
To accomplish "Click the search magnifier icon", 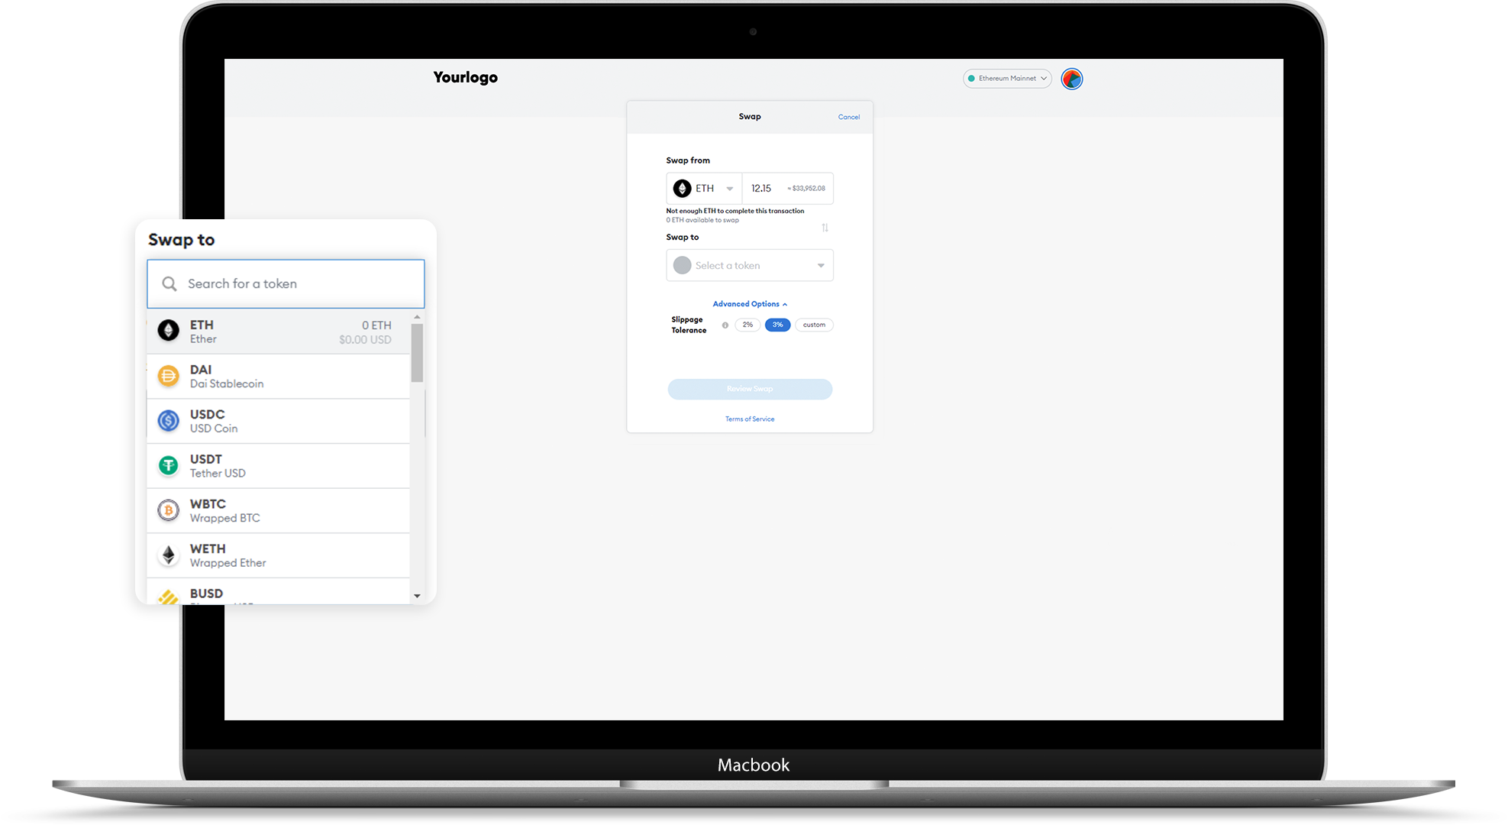I will click(x=170, y=283).
